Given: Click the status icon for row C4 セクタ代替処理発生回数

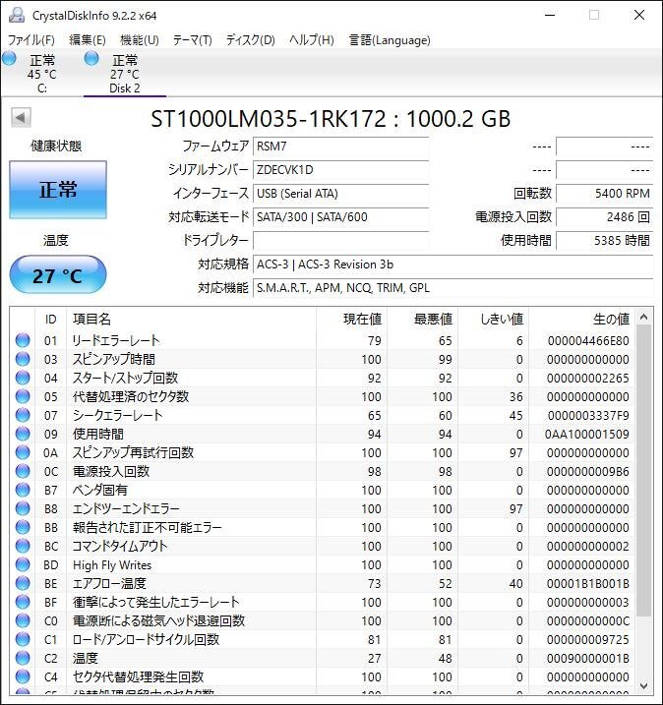Looking at the screenshot, I should pyautogui.click(x=23, y=676).
